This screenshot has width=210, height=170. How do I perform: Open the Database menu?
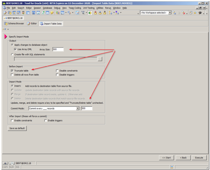pos(48,8)
